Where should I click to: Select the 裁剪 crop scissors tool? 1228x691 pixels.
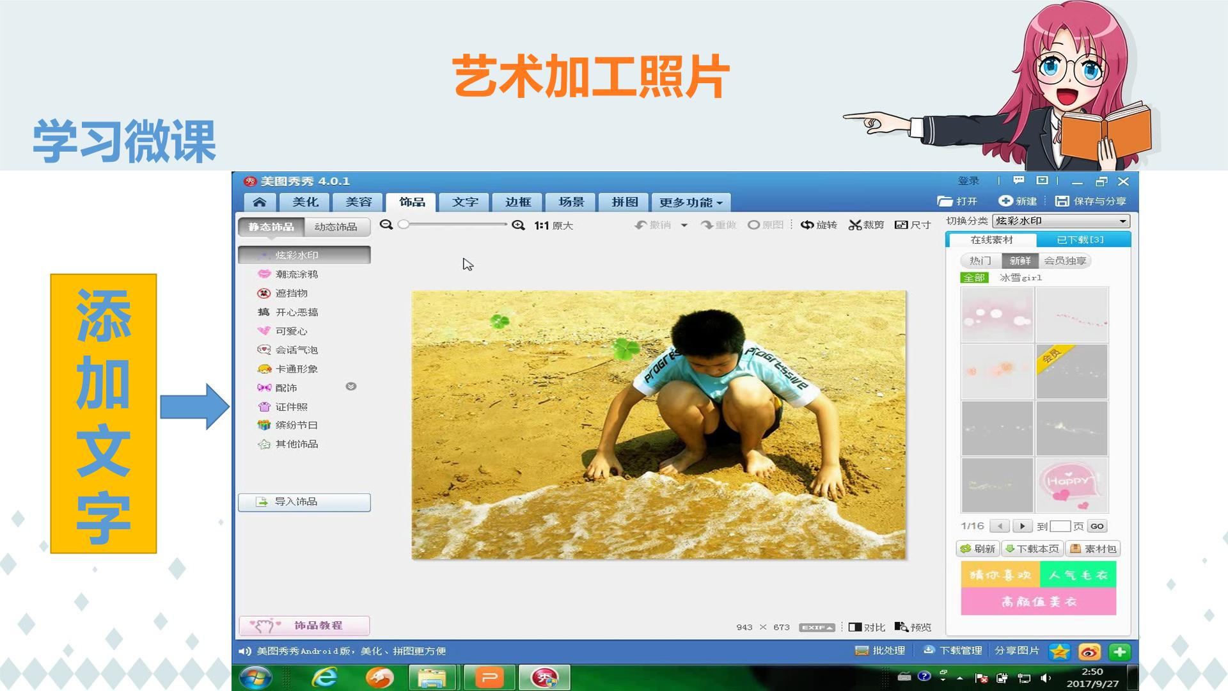click(x=866, y=225)
